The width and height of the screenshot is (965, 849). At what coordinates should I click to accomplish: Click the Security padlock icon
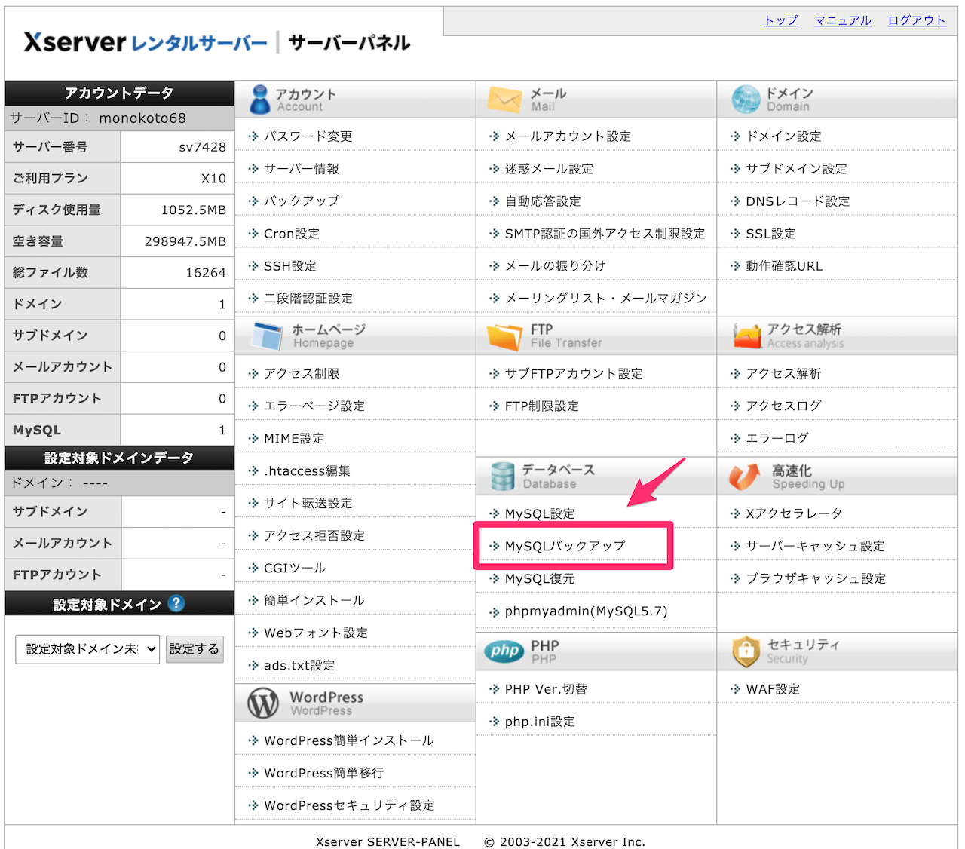[x=746, y=651]
